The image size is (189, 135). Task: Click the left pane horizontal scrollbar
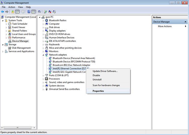point(18,127)
